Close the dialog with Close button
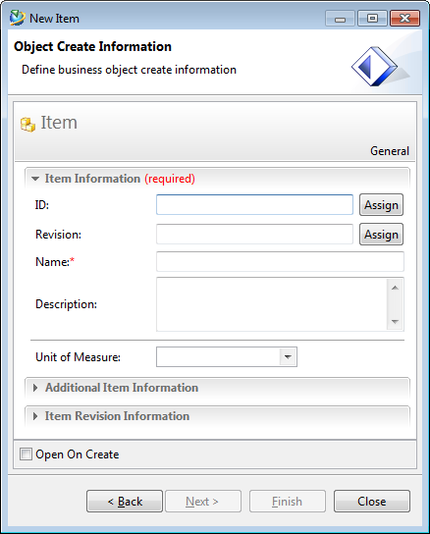The height and width of the screenshot is (534, 430). (372, 502)
